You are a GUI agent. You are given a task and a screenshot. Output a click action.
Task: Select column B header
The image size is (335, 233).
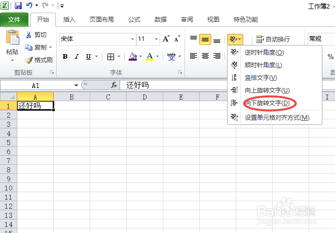tap(72, 97)
